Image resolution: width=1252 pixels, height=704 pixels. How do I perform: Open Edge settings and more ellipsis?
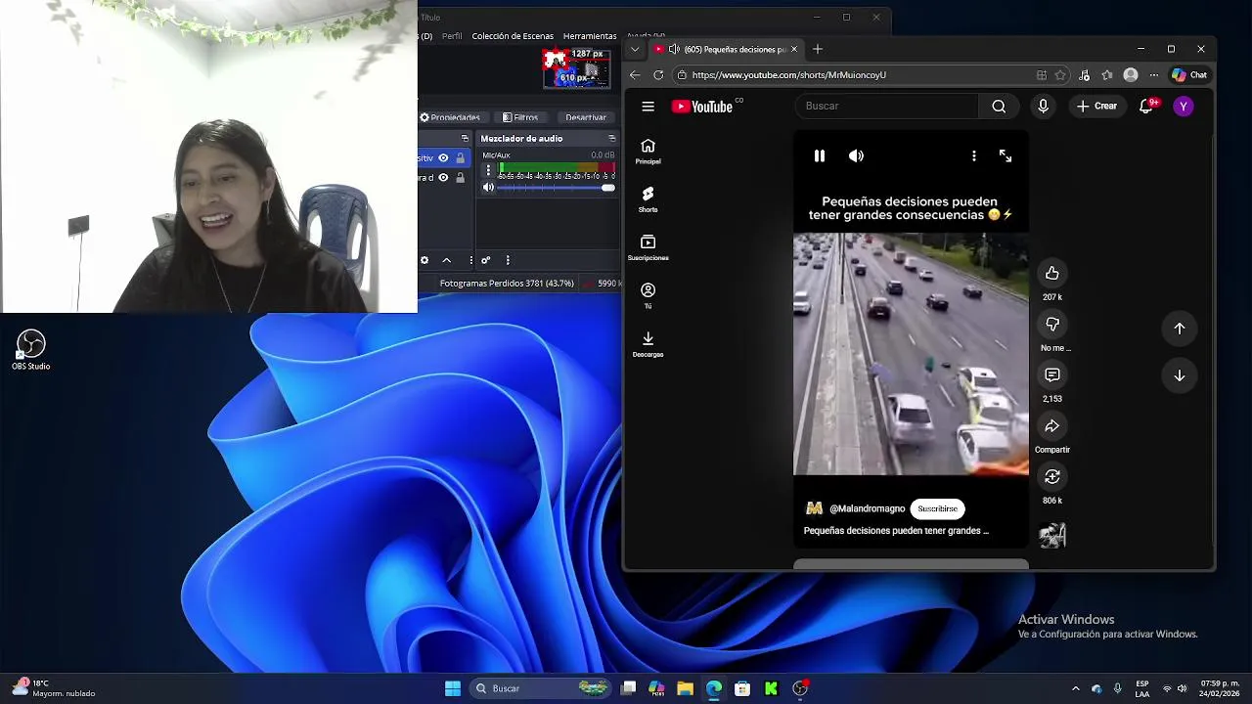tap(1154, 75)
